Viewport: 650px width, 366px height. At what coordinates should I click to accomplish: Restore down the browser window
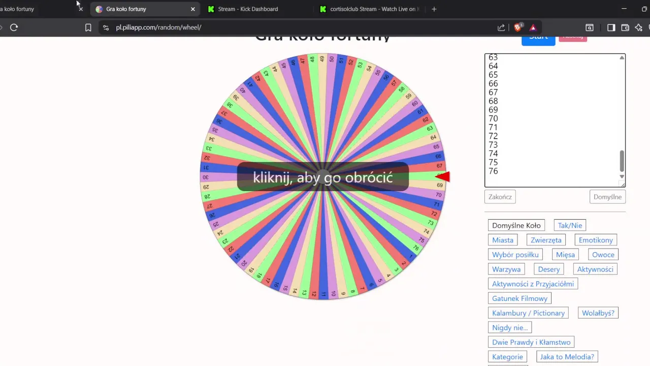(644, 9)
